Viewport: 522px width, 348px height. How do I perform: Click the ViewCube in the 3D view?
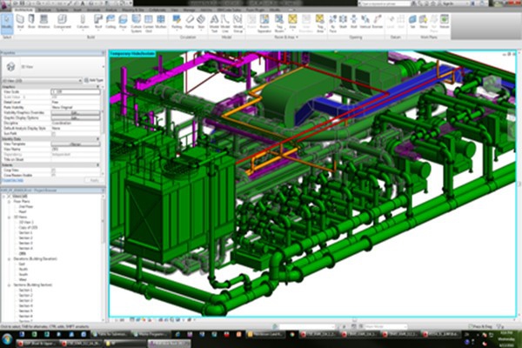tap(492, 85)
